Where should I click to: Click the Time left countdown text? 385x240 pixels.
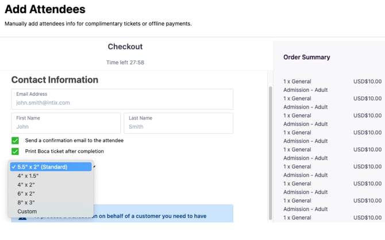tap(125, 63)
